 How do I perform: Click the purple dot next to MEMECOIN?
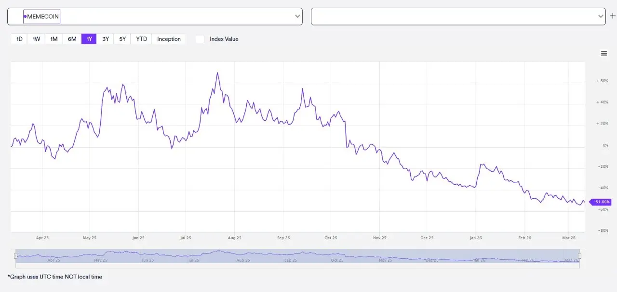(x=25, y=16)
